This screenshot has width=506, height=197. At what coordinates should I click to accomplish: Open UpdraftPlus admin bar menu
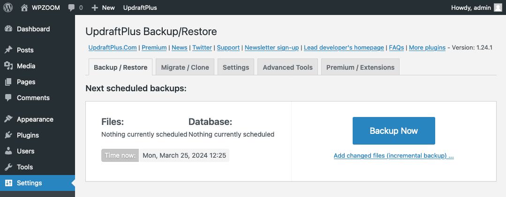(x=140, y=8)
